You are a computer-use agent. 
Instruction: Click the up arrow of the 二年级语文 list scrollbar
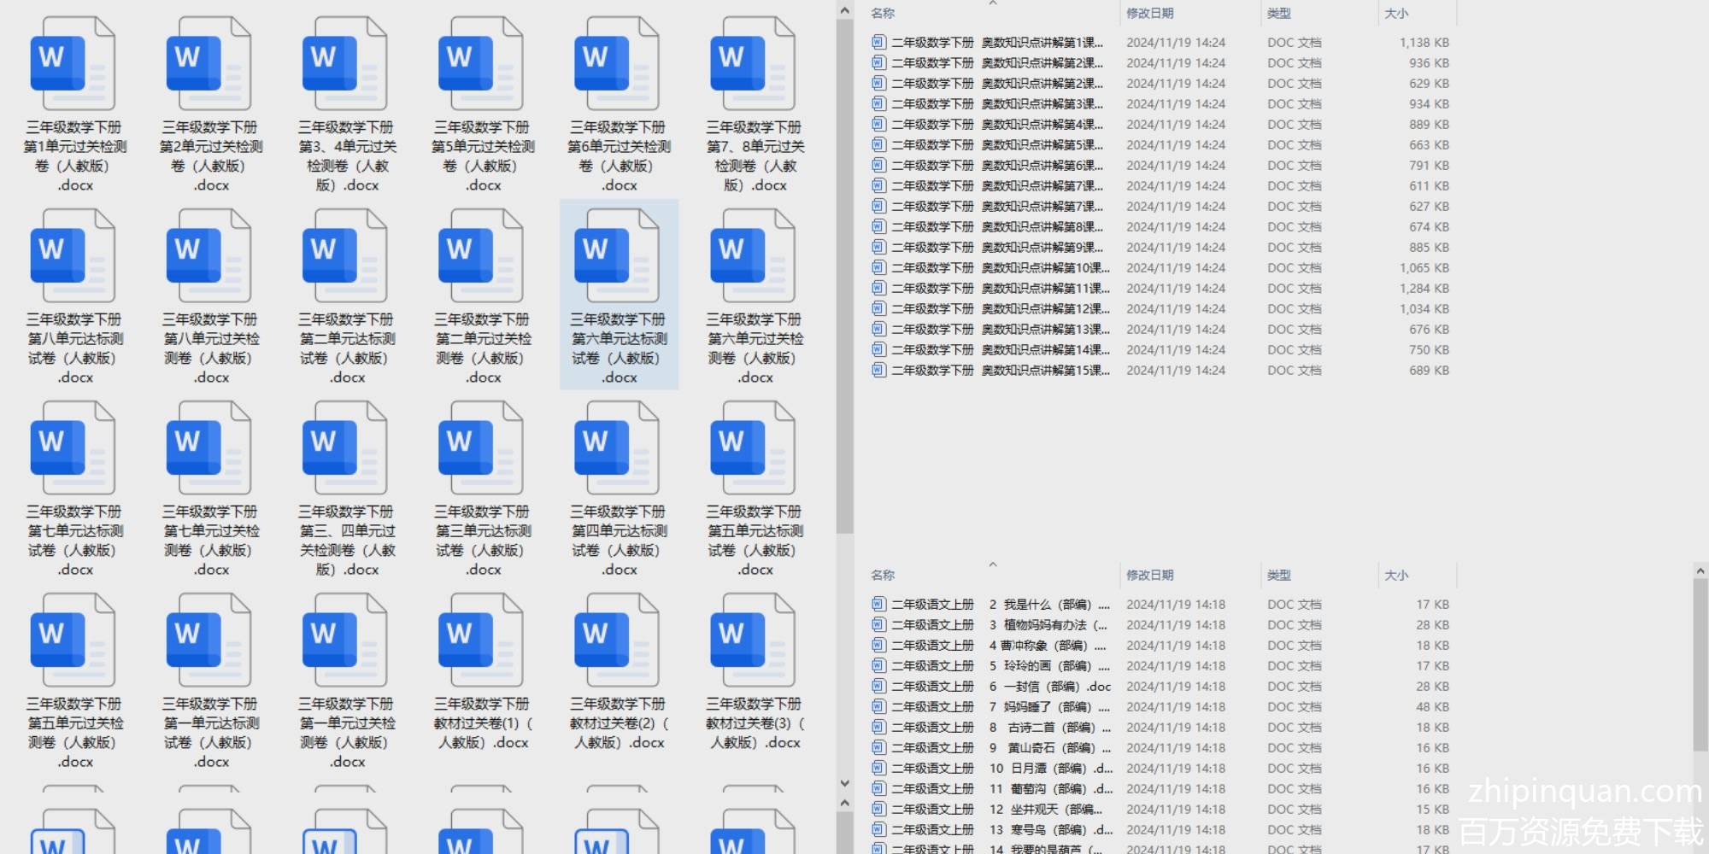pos(1700,570)
